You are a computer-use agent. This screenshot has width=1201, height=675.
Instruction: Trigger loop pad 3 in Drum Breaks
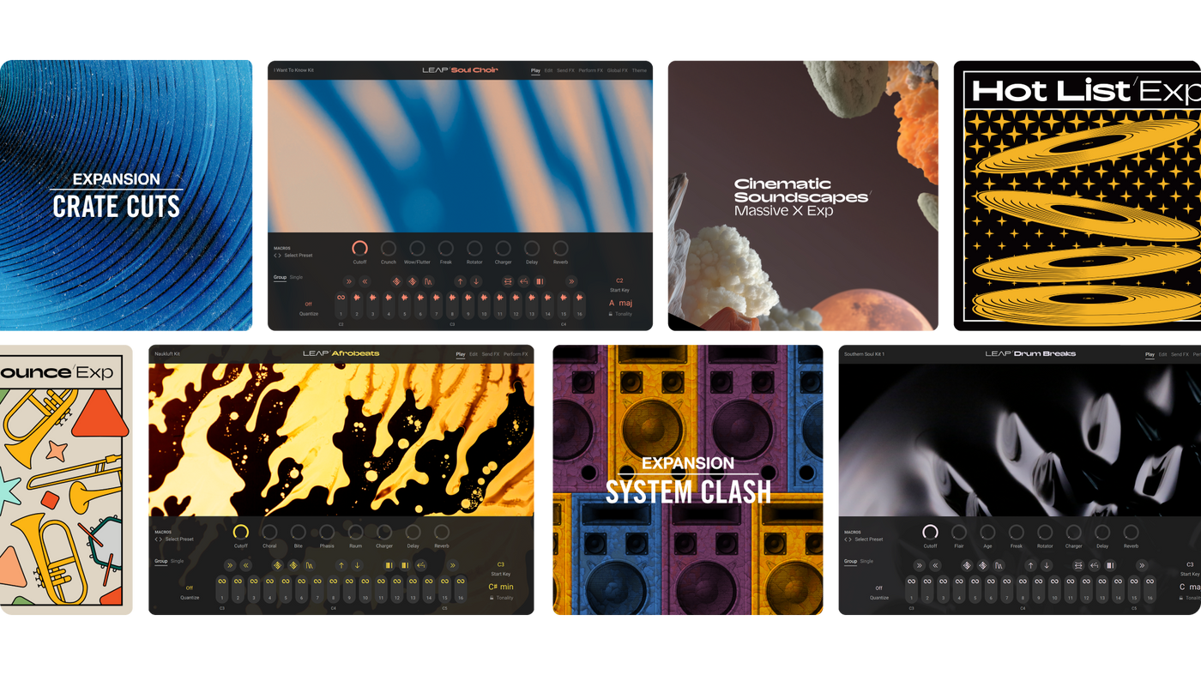[943, 589]
